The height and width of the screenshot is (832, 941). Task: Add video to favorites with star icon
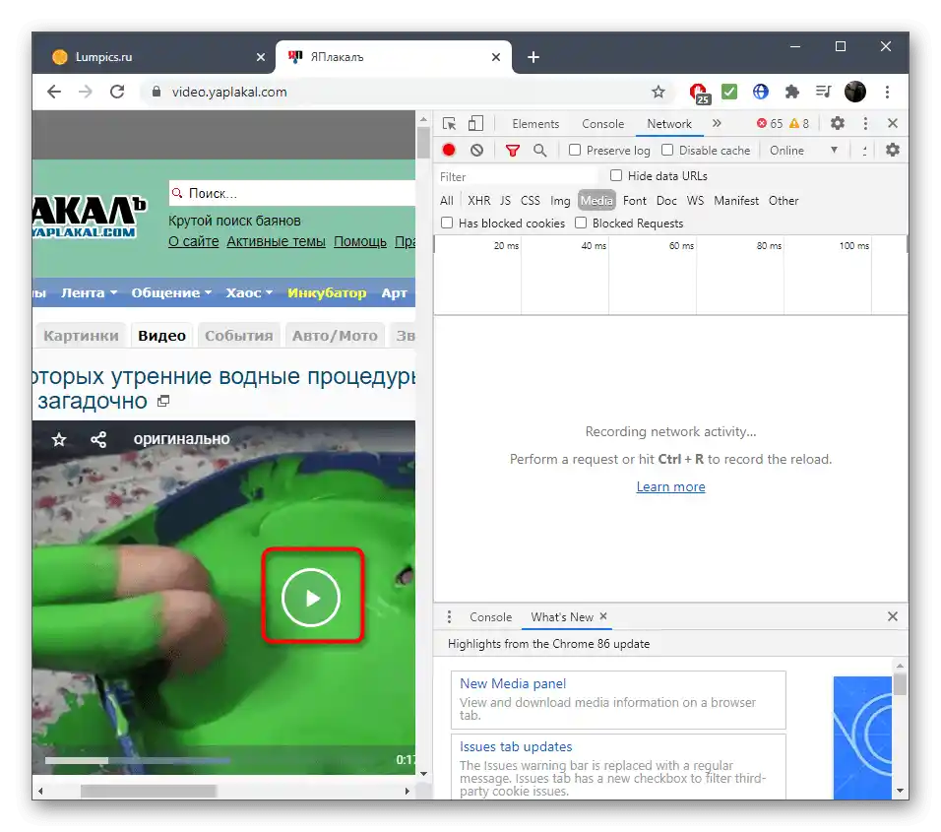point(59,440)
